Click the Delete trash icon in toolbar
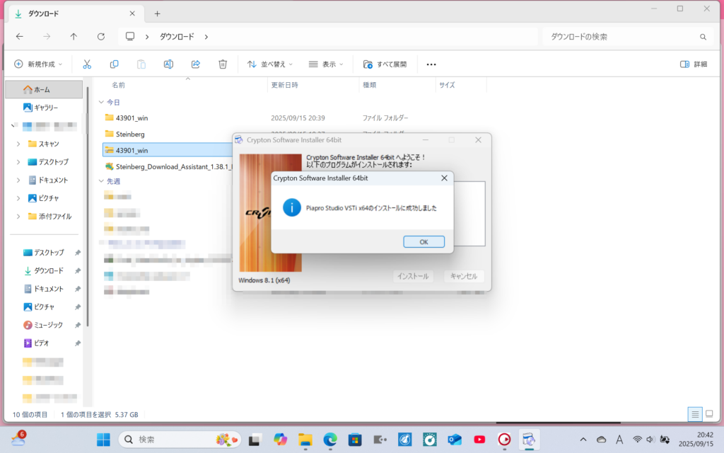The height and width of the screenshot is (453, 724). pos(223,64)
